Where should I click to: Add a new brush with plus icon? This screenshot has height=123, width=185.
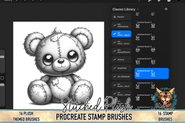[x=166, y=9]
